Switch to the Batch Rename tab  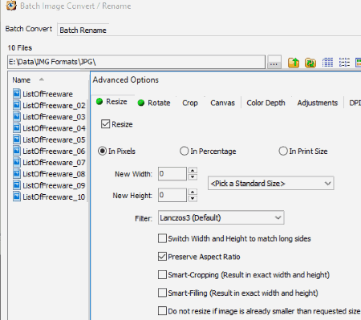click(83, 30)
